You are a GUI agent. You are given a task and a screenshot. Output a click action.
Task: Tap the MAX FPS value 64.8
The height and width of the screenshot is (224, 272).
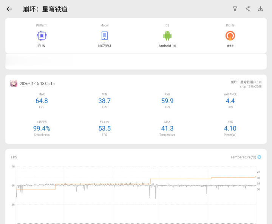click(x=42, y=101)
